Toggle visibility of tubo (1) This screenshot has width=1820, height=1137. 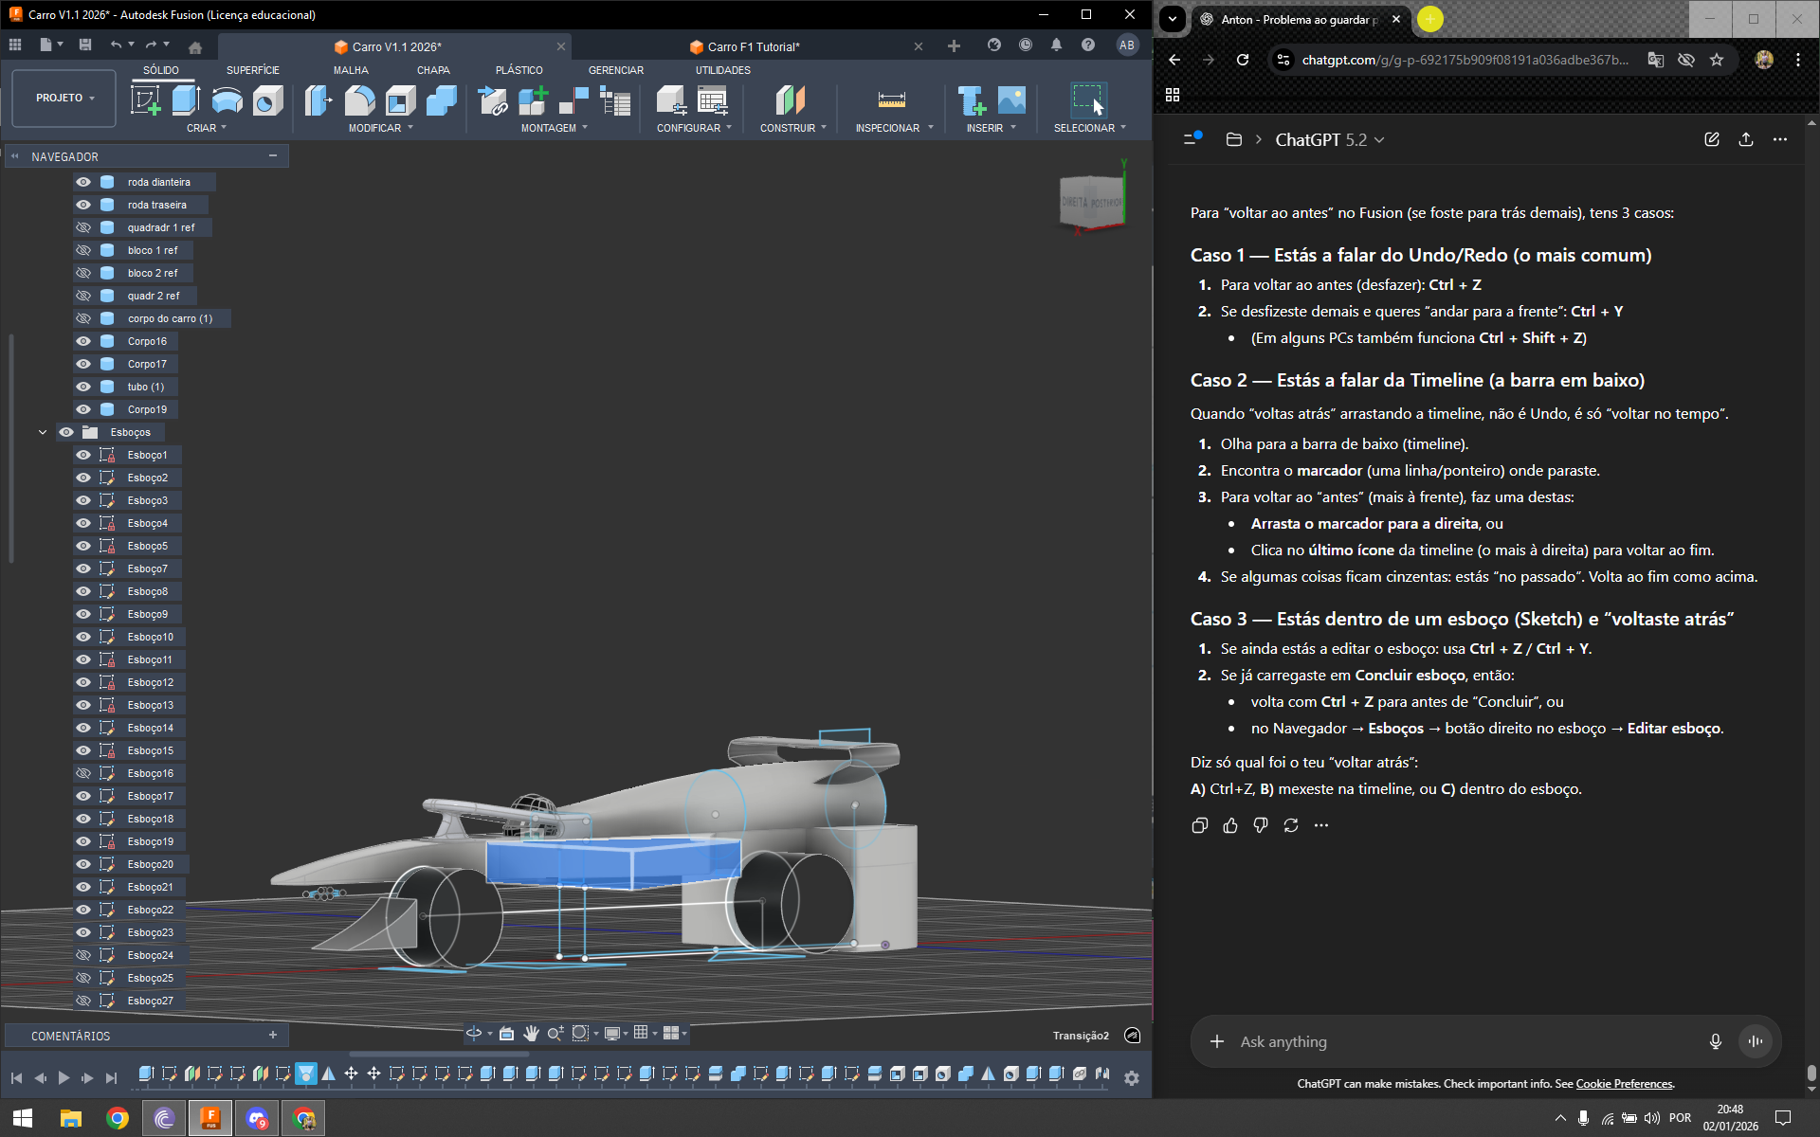(83, 387)
